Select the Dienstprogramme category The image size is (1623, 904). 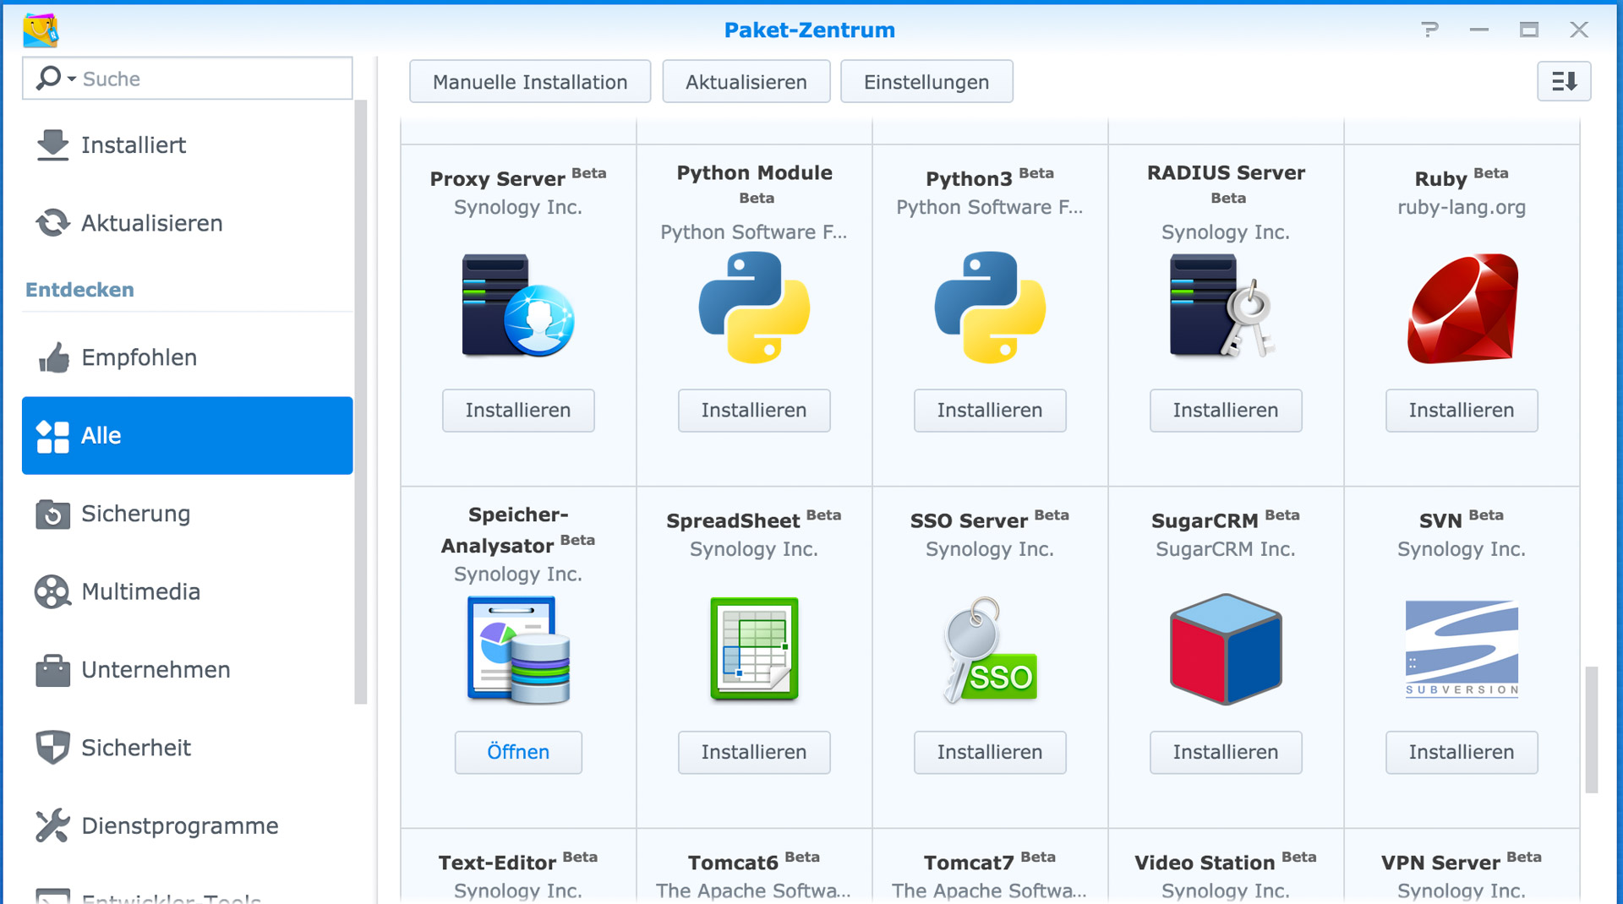pos(188,825)
